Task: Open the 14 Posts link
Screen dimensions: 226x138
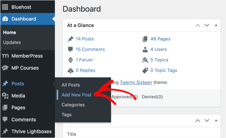Action: [x=85, y=39]
